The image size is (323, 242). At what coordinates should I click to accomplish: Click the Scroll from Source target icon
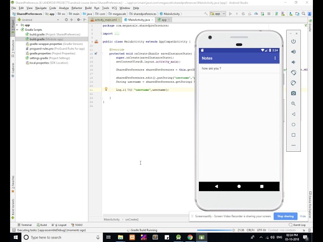click(66, 20)
